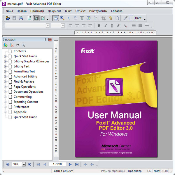Pick the eyedropper color sampler tool
This screenshot has height=175, width=175.
126,18
